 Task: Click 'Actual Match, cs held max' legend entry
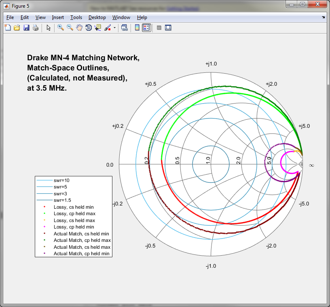(x=82, y=247)
